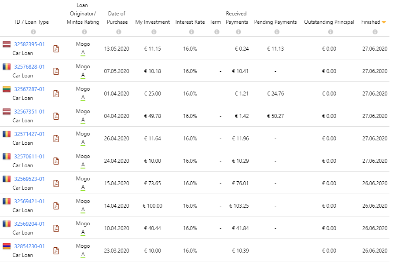
Task: Toggle sort arrow next to Finished
Action: 384,22
